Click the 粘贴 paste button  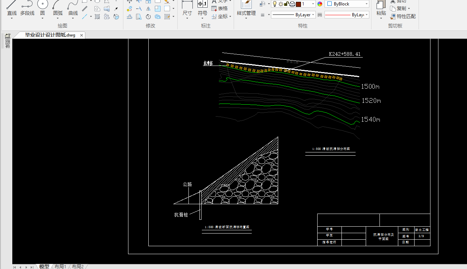(381, 9)
